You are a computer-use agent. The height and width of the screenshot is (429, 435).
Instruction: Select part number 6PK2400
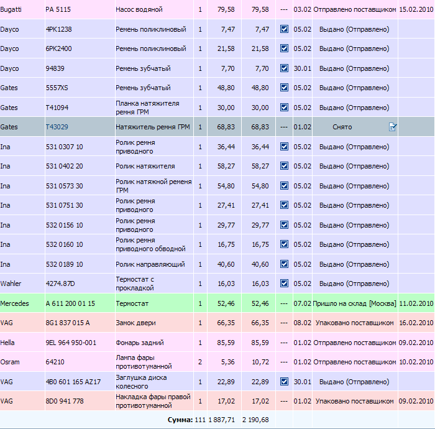(x=58, y=48)
